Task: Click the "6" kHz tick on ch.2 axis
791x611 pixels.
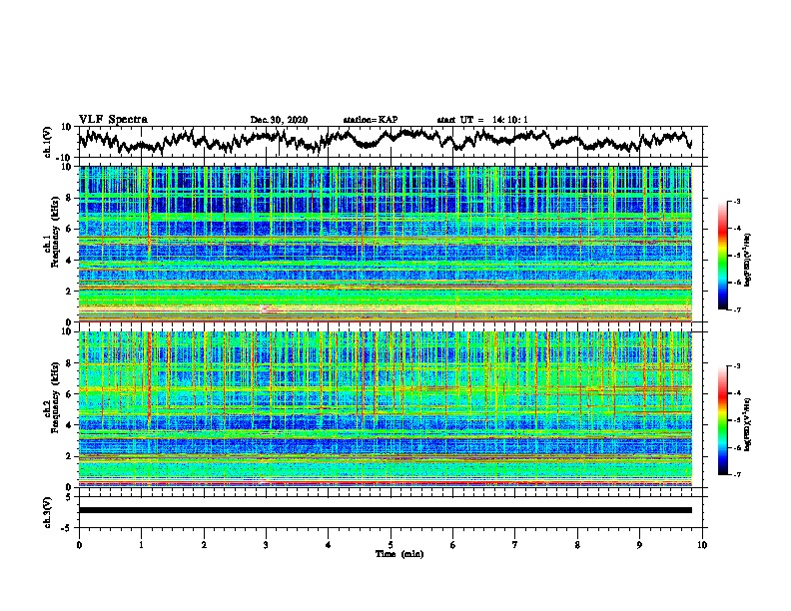Action: pyautogui.click(x=69, y=393)
